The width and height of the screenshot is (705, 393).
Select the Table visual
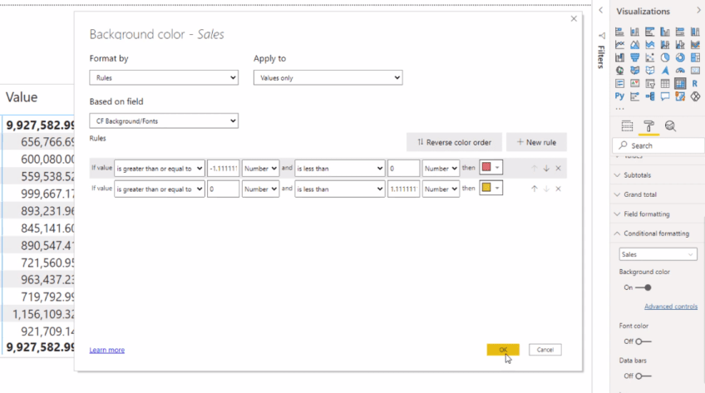(665, 84)
